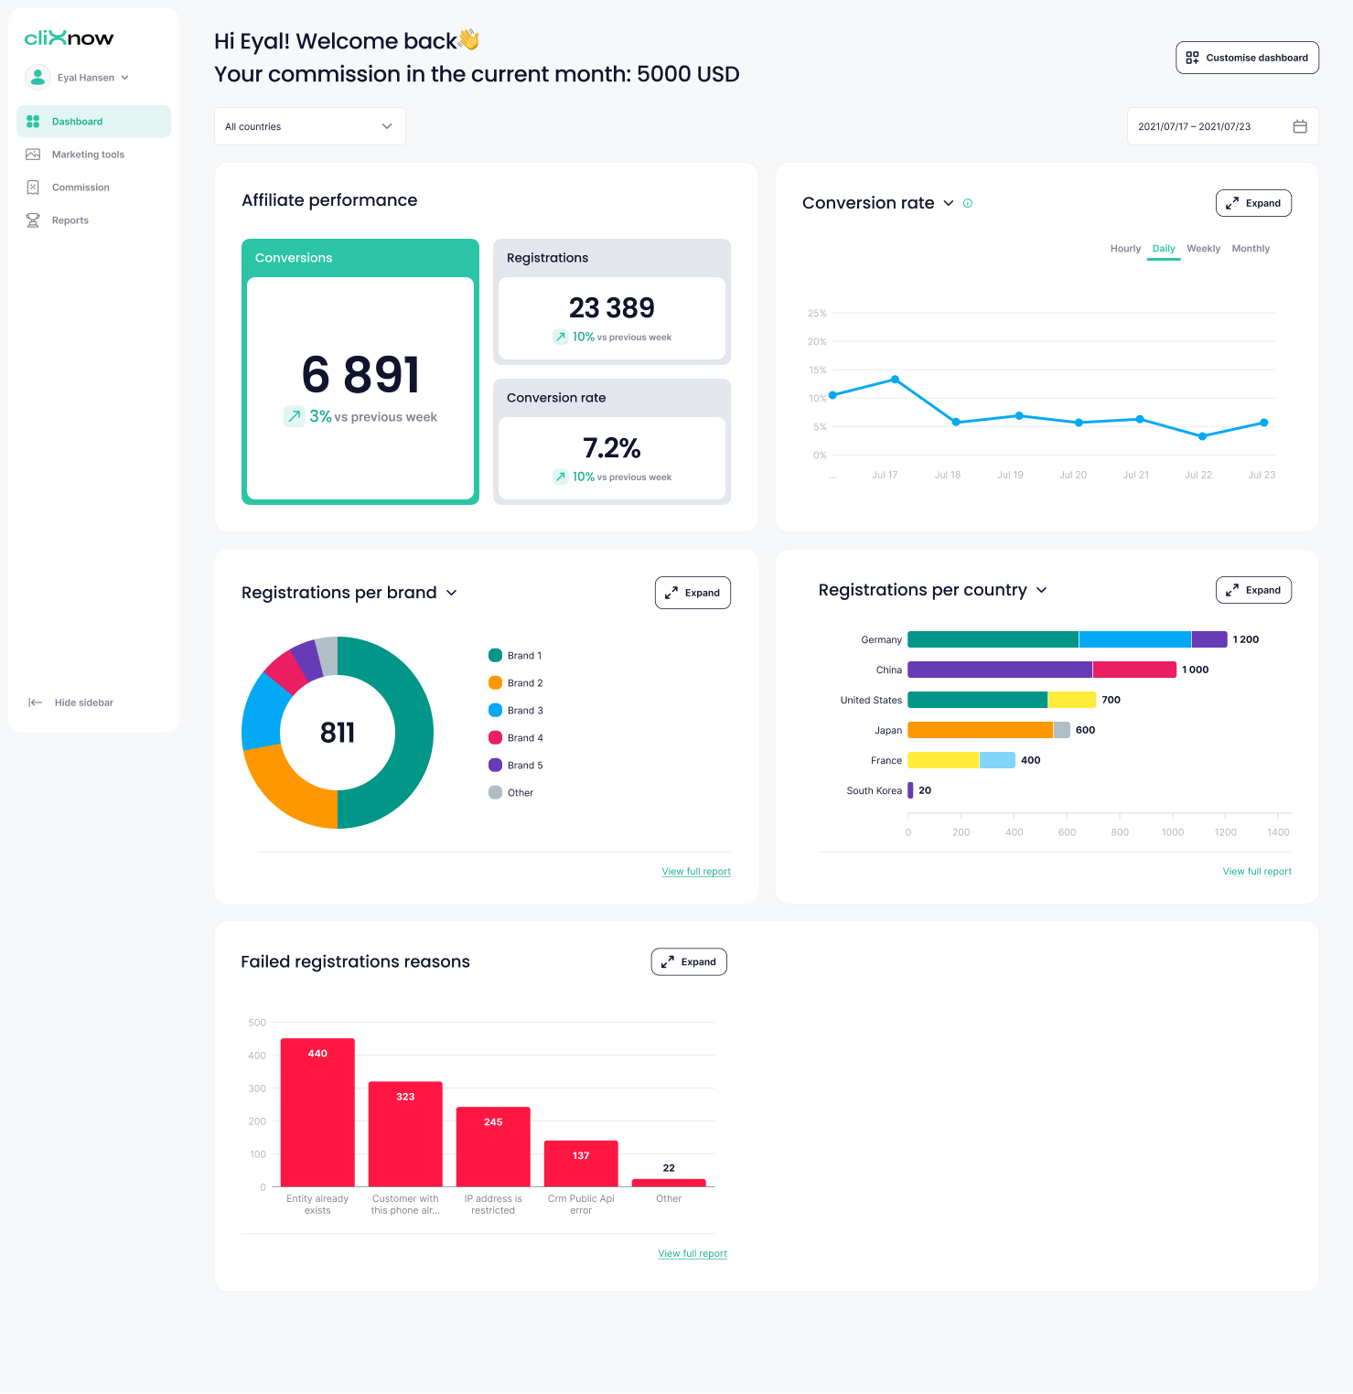Click the Jul 18 data point on line chart
Viewport: 1353px width, 1394px height.
click(x=956, y=422)
